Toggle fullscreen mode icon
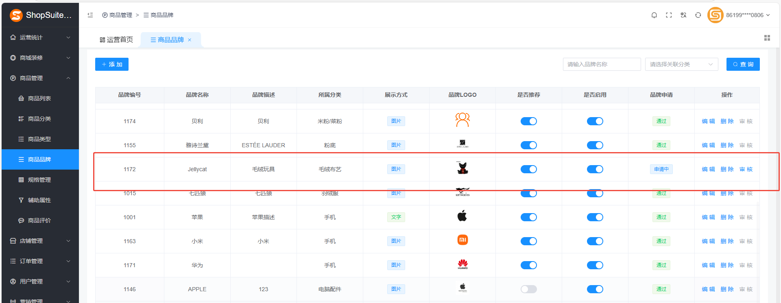Viewport: 781px width, 303px height. [x=669, y=15]
